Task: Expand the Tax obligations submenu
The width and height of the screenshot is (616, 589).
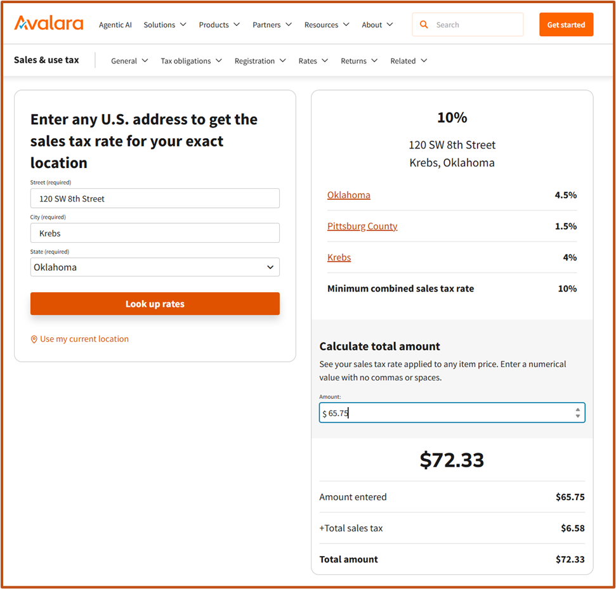Action: pos(191,61)
